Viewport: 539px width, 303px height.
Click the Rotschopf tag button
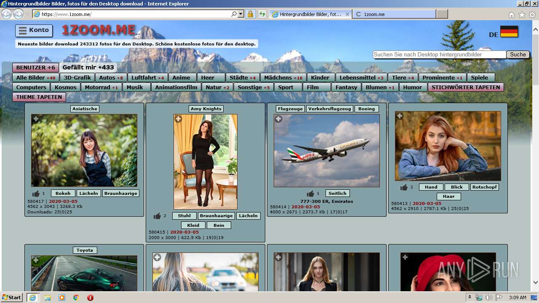pyautogui.click(x=484, y=187)
